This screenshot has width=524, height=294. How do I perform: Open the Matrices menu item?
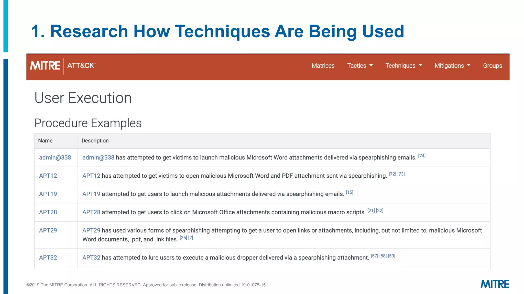pos(323,66)
